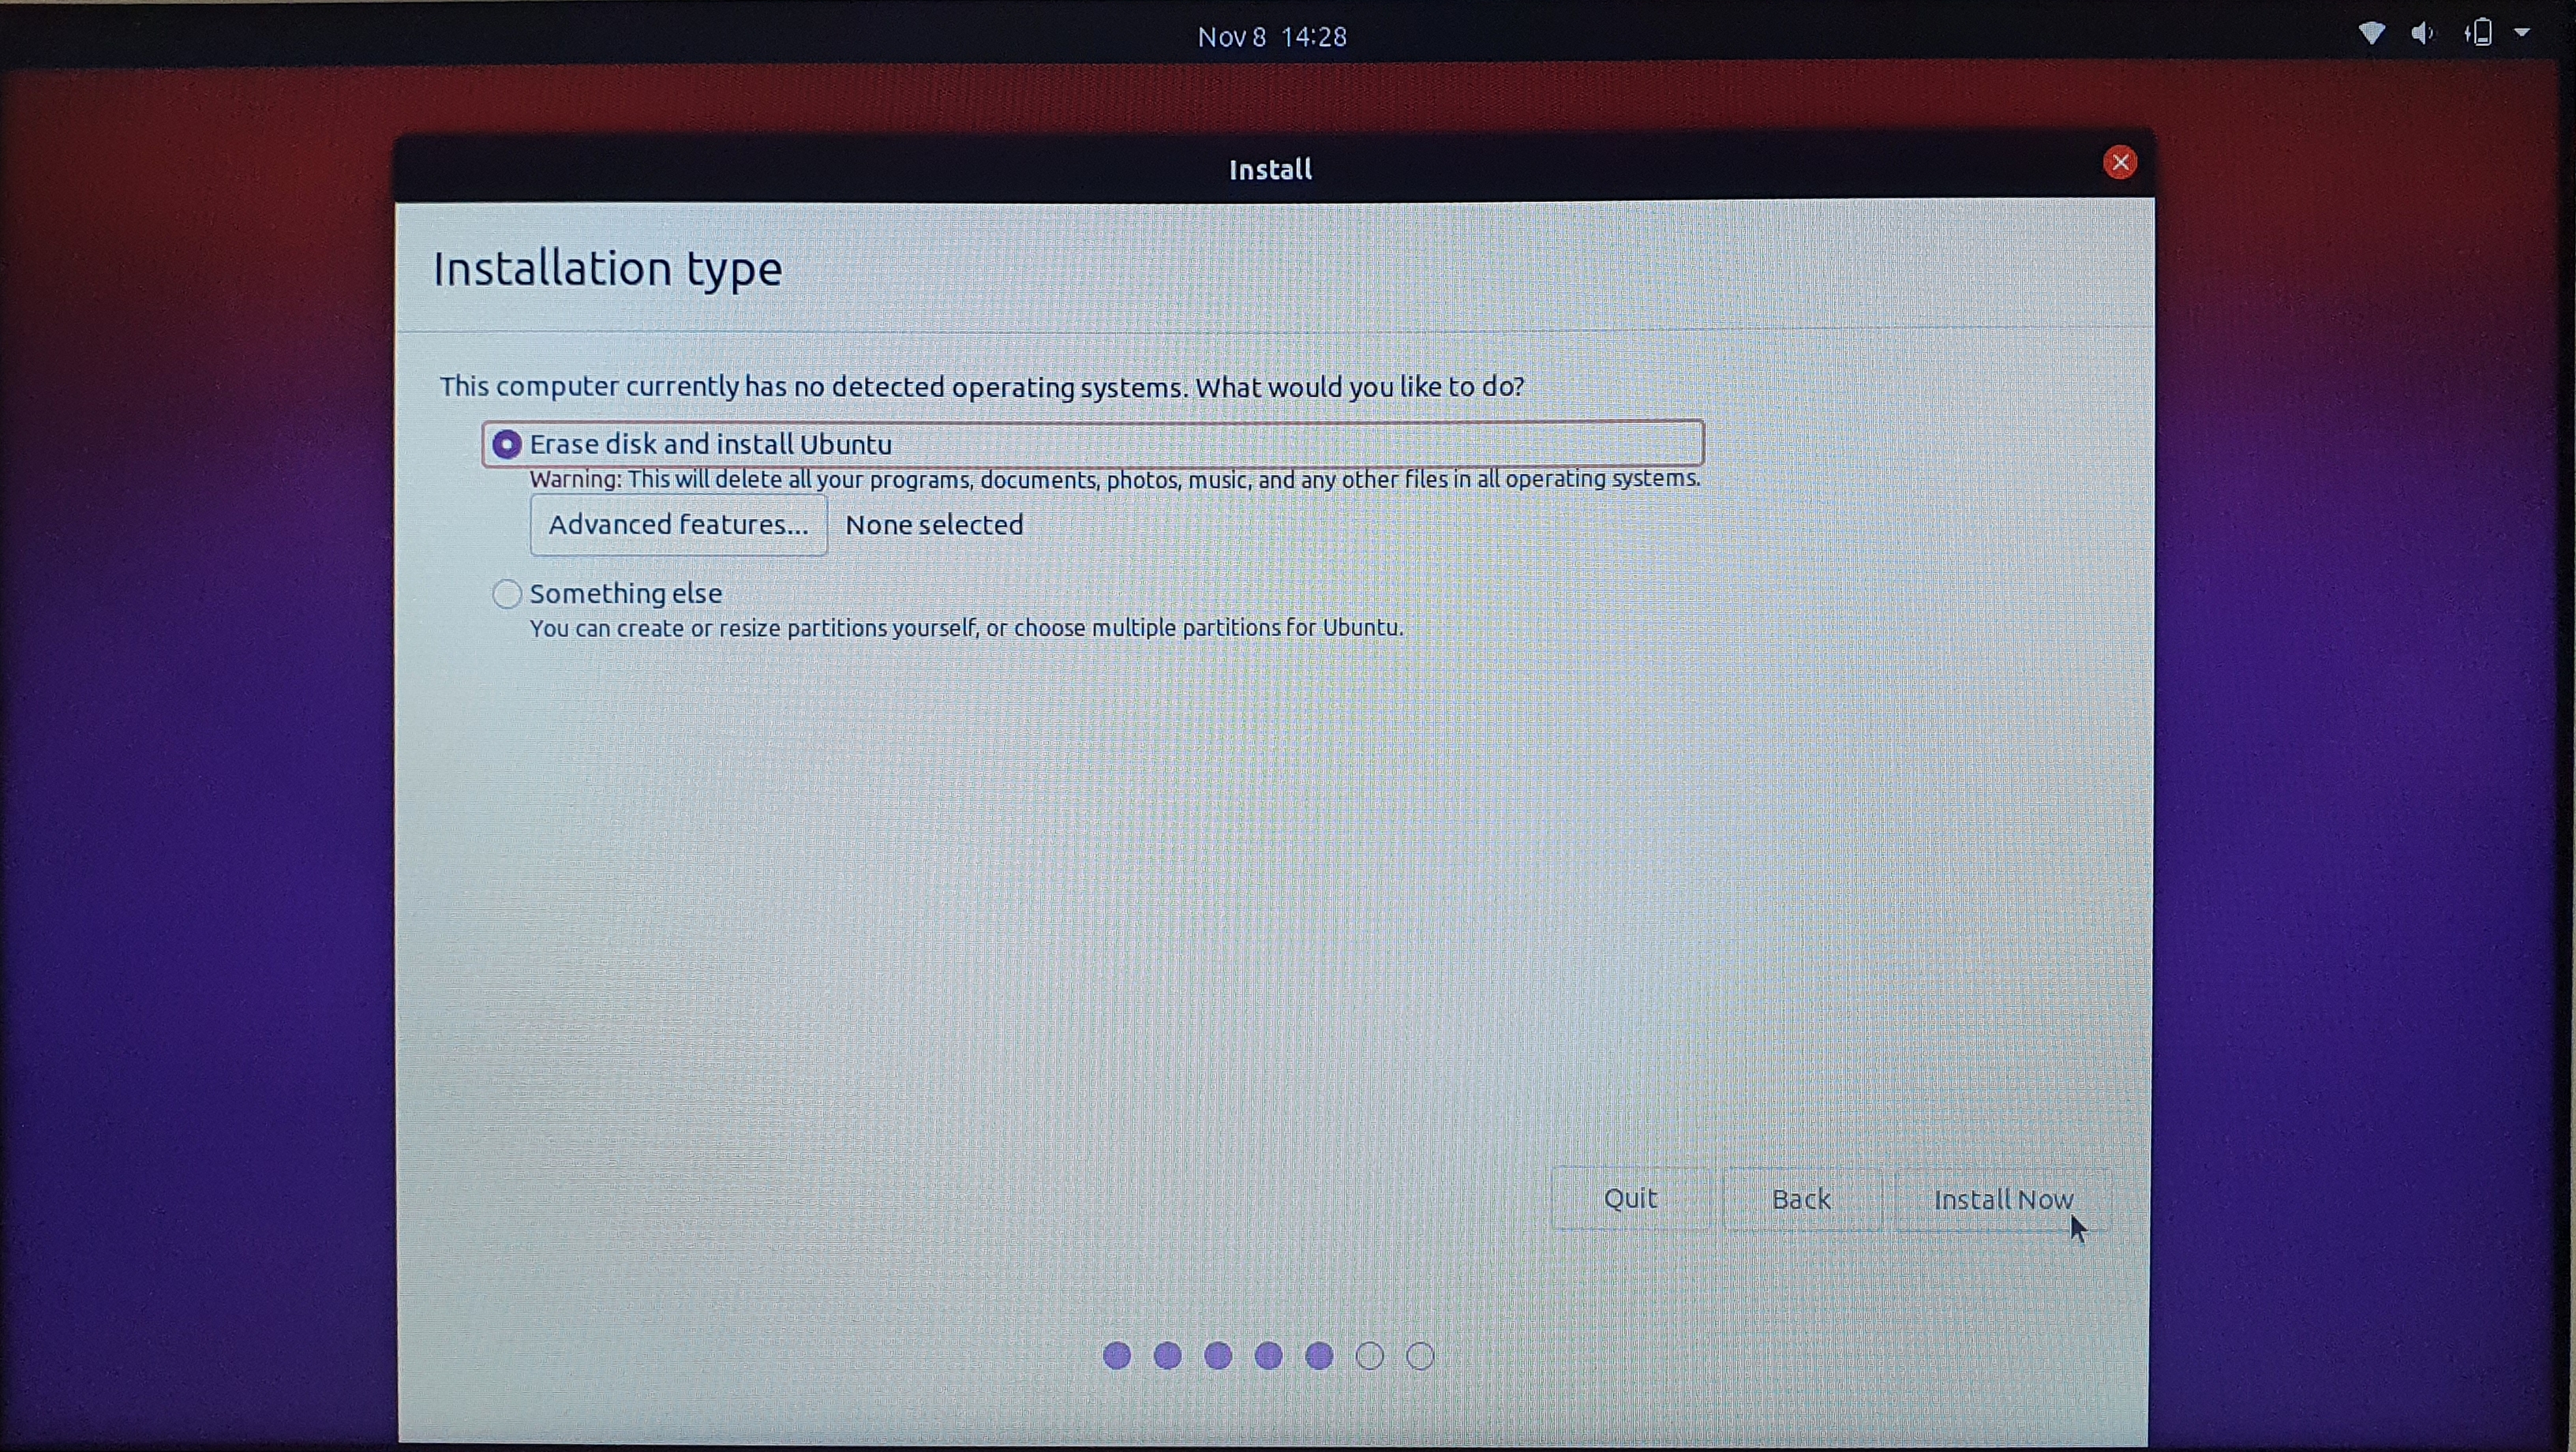Click the None selected label

tap(934, 525)
